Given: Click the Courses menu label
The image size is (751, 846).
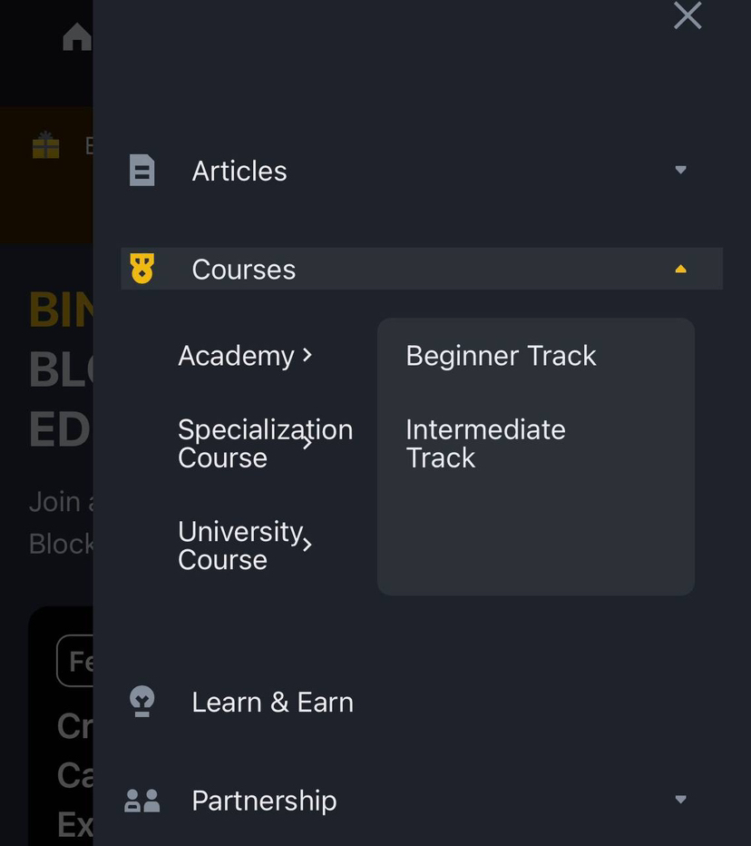Looking at the screenshot, I should click(x=244, y=270).
